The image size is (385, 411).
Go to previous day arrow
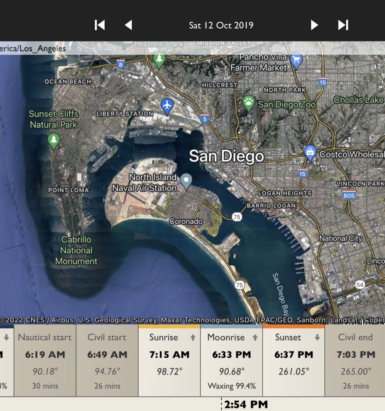128,25
